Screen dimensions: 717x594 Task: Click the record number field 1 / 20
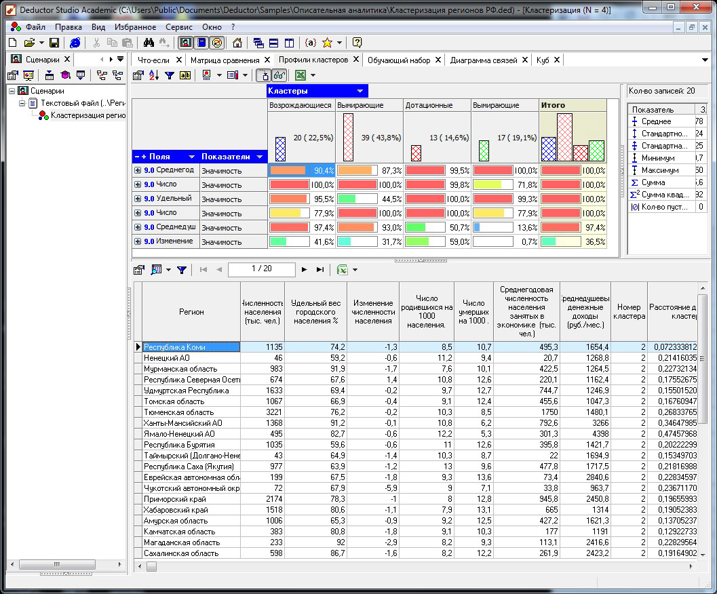pos(262,269)
